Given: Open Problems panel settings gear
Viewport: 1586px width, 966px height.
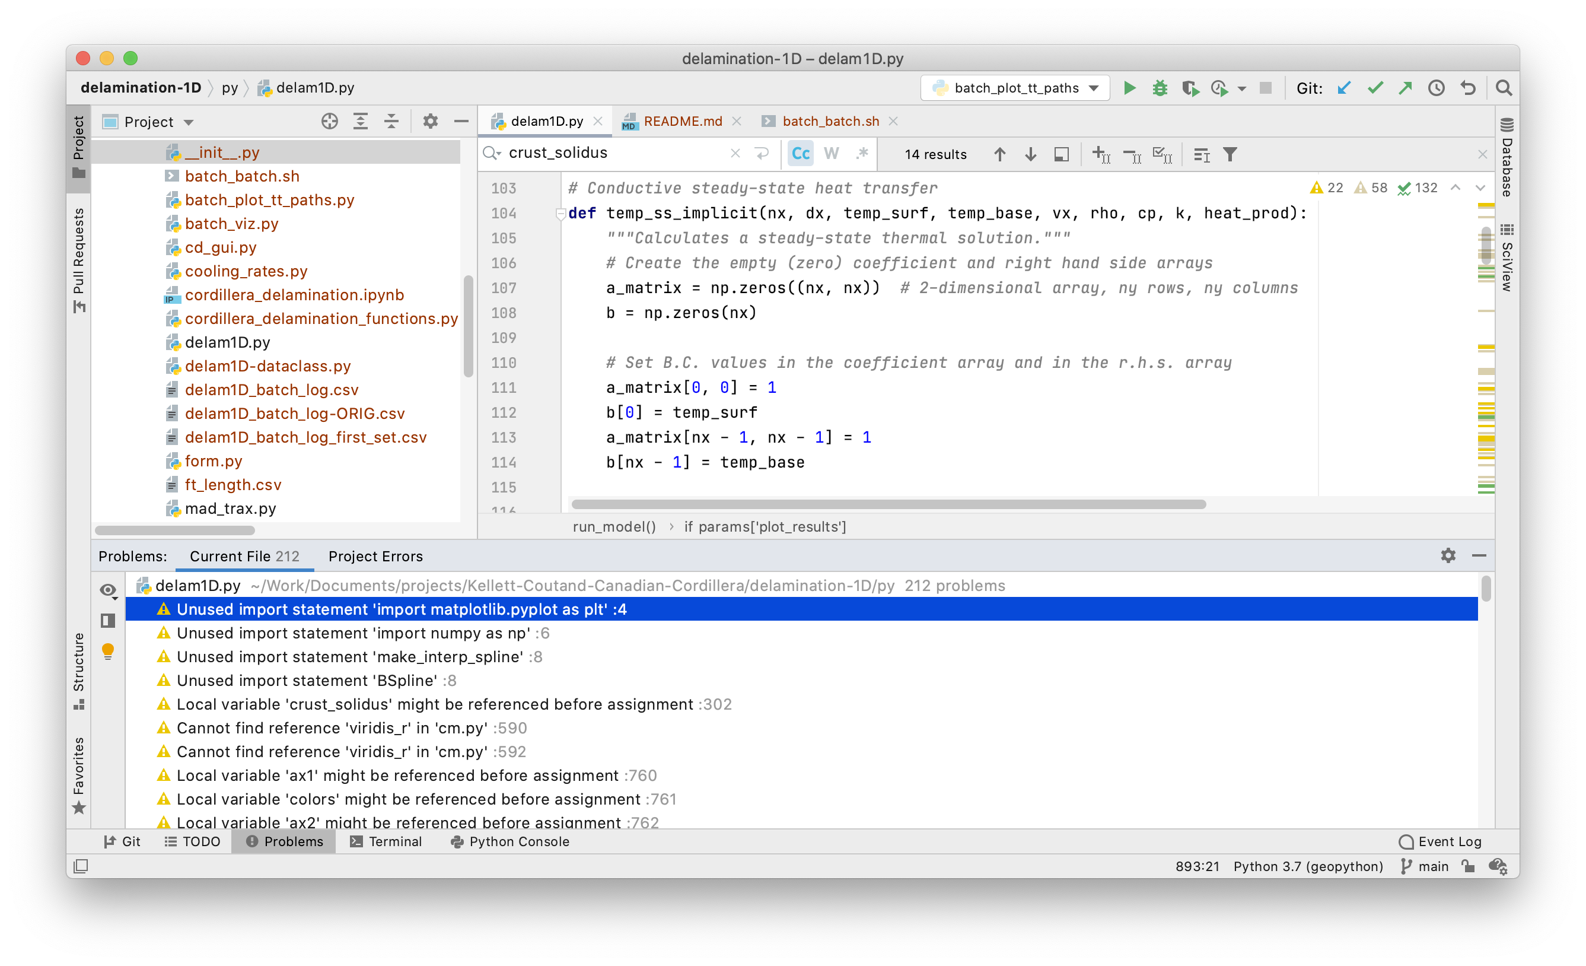Looking at the screenshot, I should [1448, 555].
